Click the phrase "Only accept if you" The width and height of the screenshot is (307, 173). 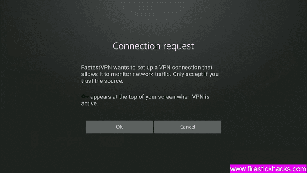[195, 74]
